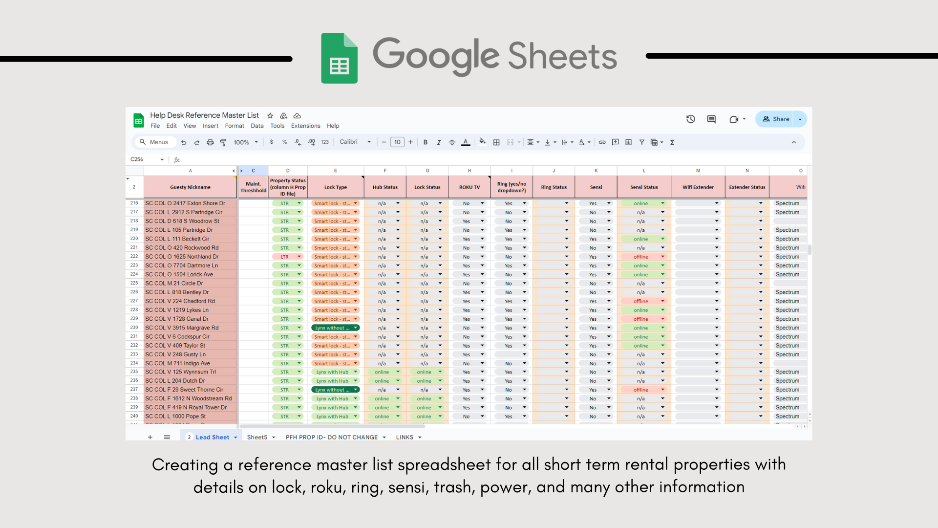Switch to the Sheet5 tab

pyautogui.click(x=257, y=437)
